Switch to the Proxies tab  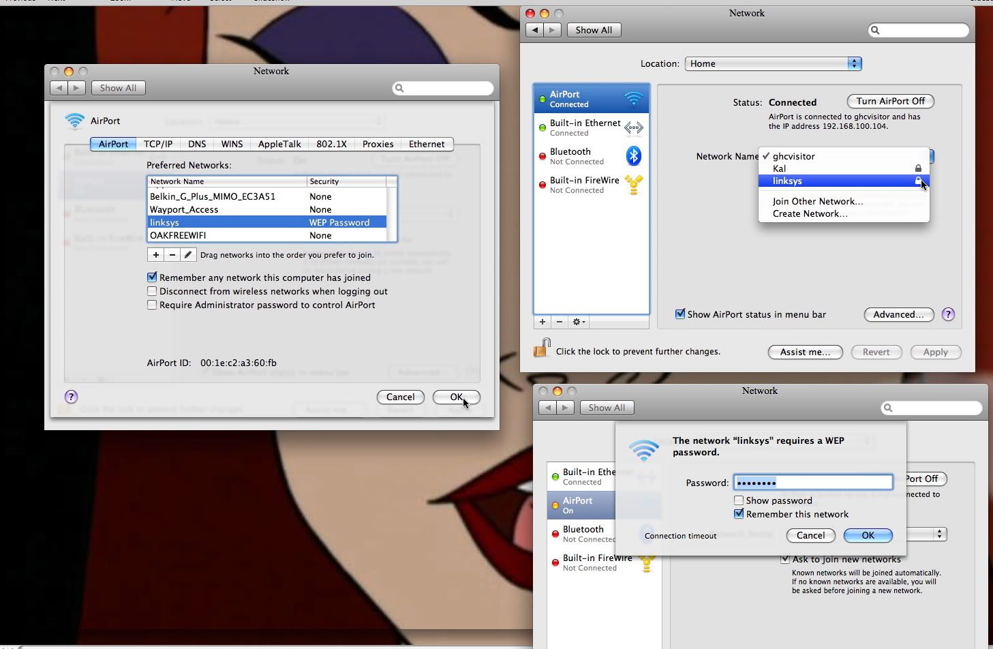(x=378, y=144)
